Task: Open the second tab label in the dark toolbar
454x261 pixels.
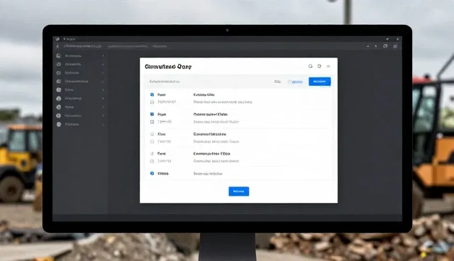Action: coord(128,46)
